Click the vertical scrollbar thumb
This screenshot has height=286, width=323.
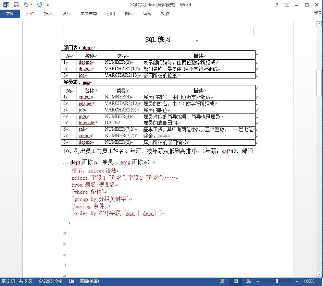[319, 83]
